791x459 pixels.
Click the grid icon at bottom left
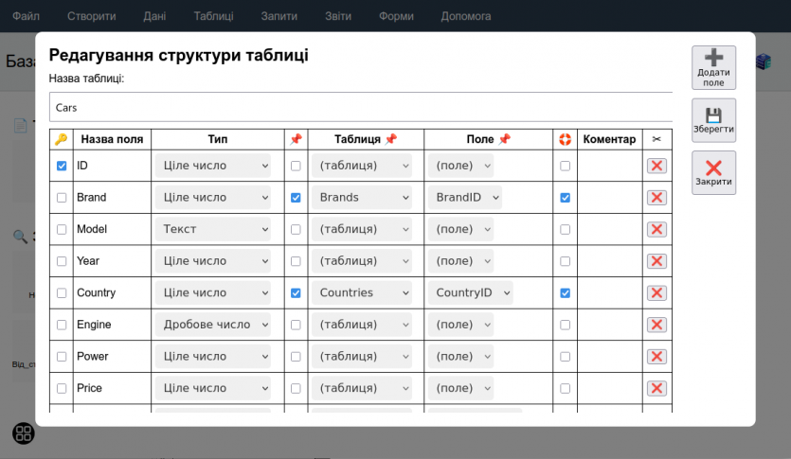pyautogui.click(x=24, y=433)
